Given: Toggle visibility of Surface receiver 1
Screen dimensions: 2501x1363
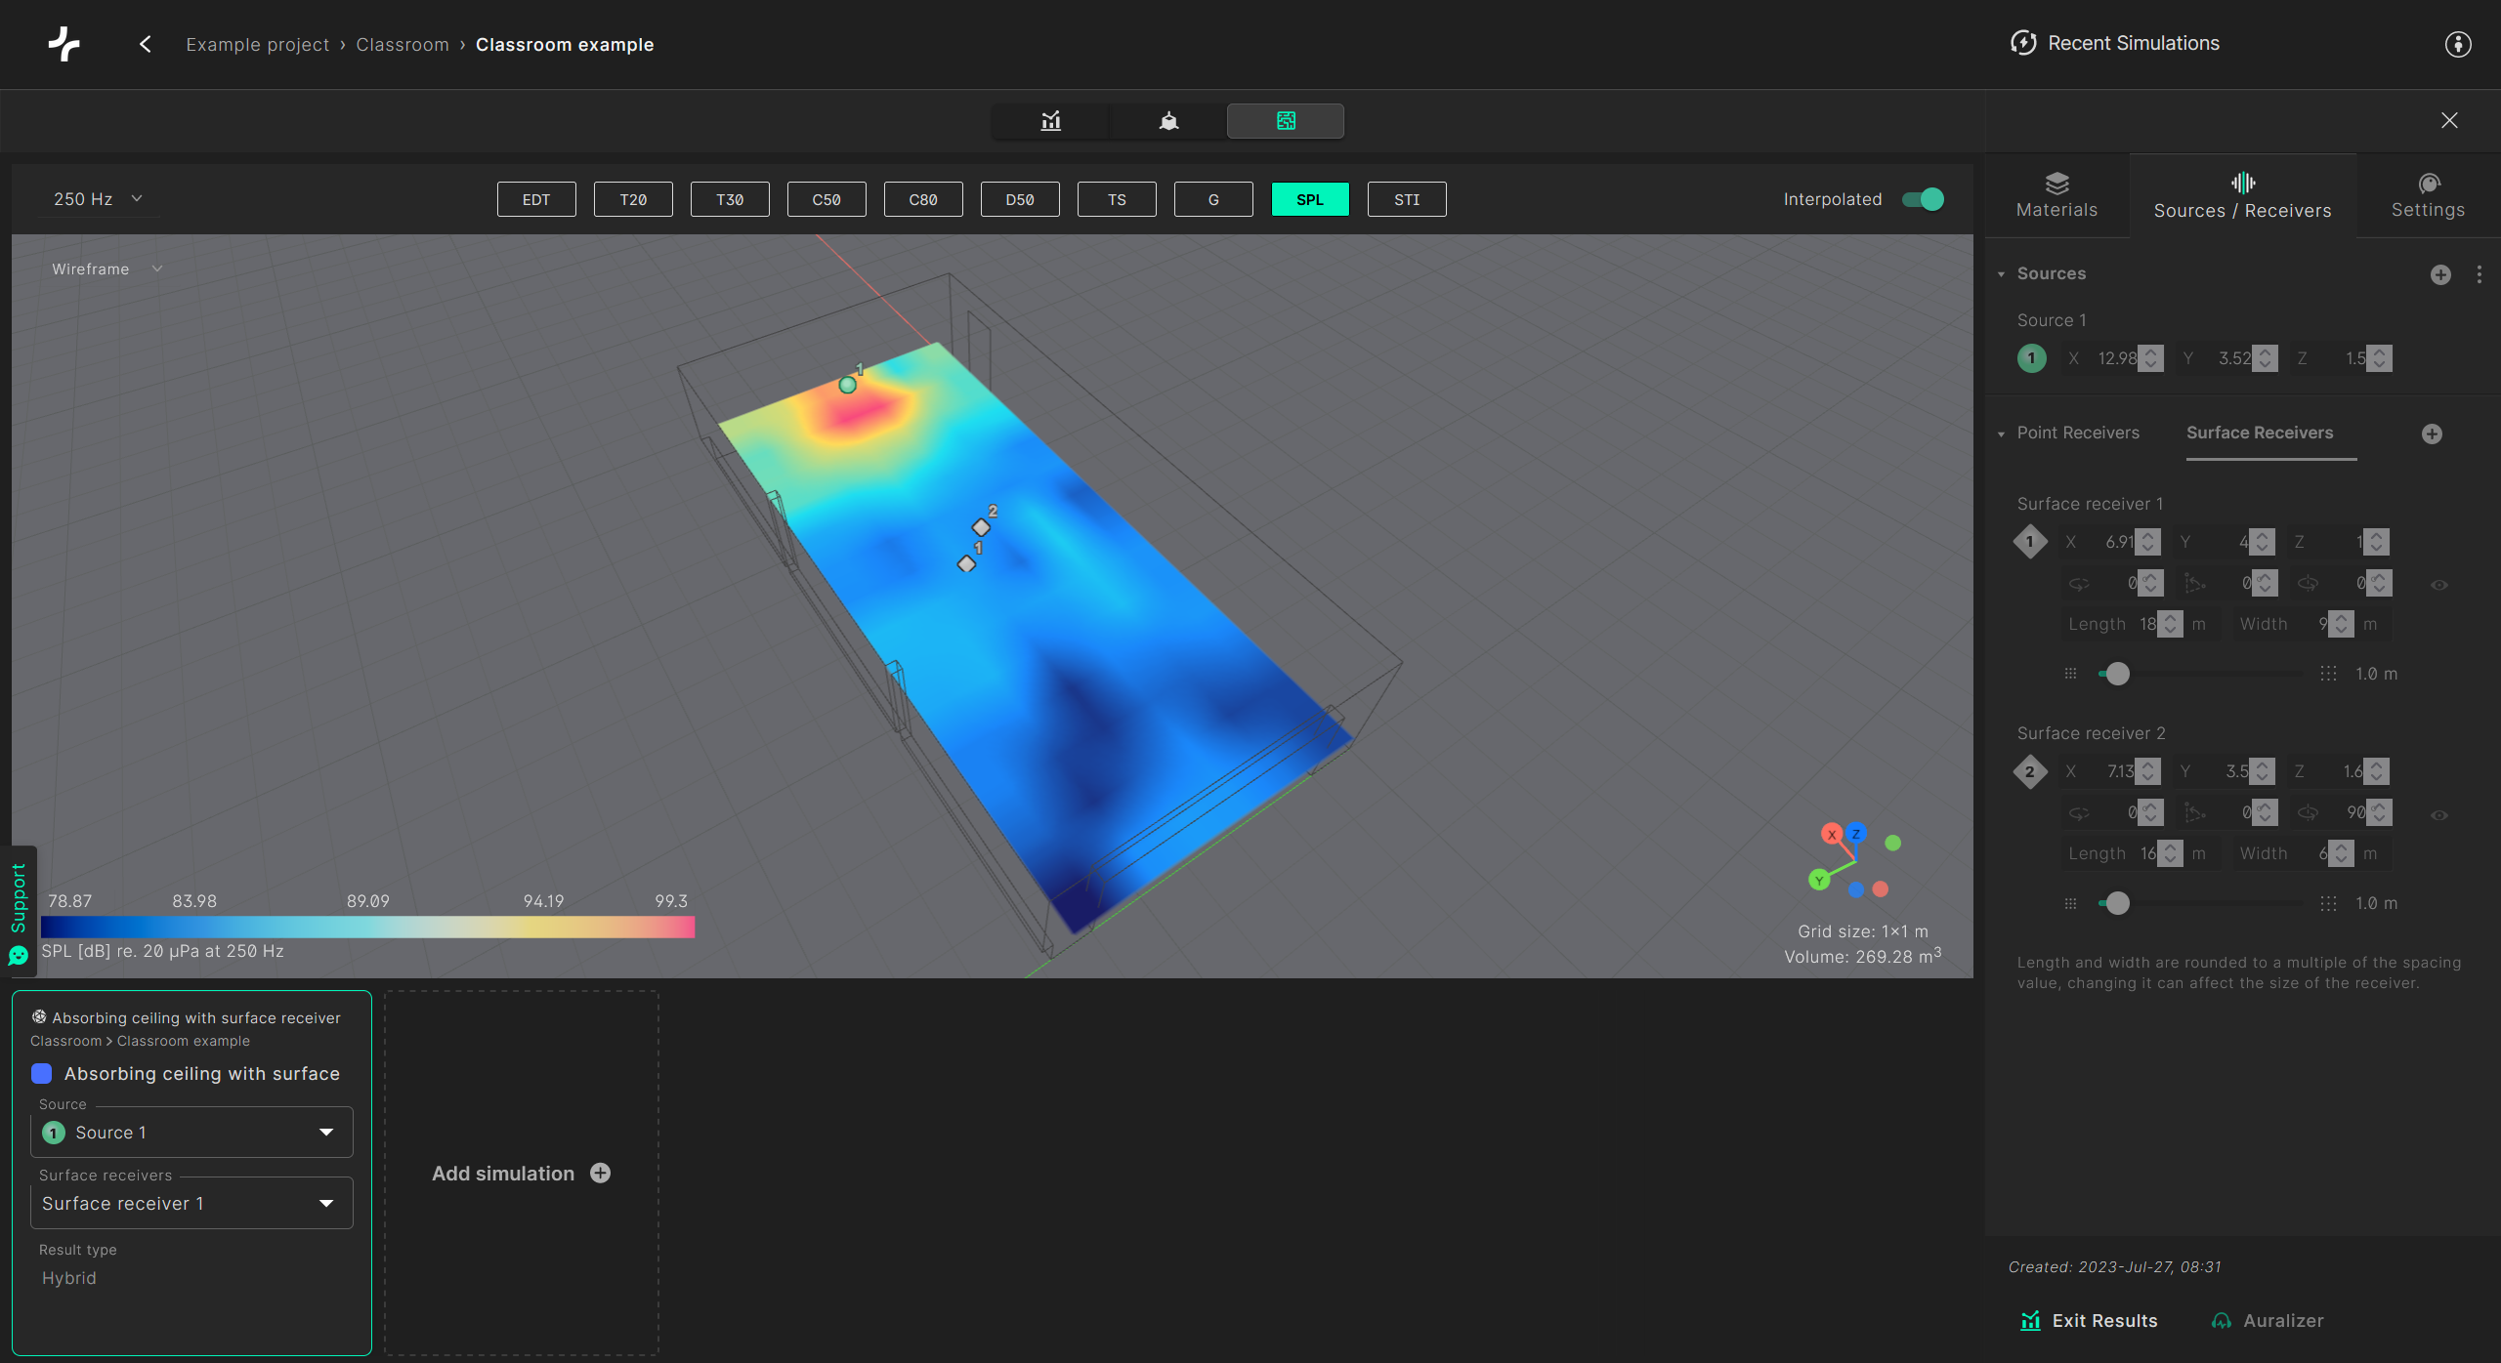Looking at the screenshot, I should (x=2439, y=585).
